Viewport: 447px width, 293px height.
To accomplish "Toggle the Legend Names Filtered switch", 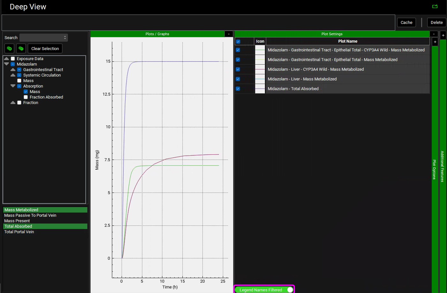I will pyautogui.click(x=290, y=290).
